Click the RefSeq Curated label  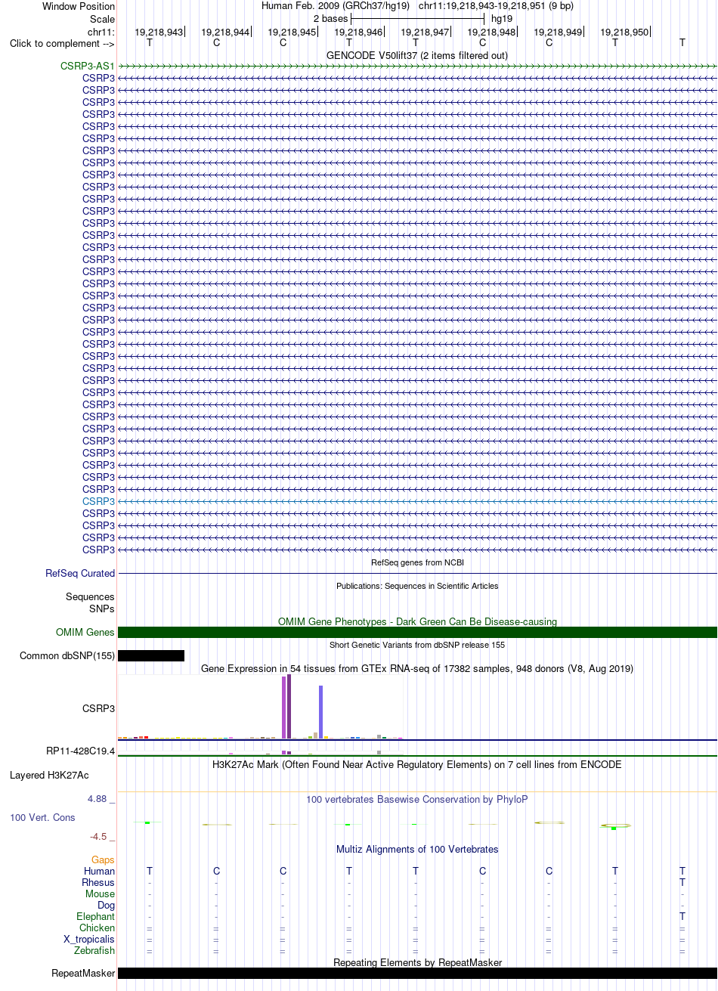[x=80, y=574]
